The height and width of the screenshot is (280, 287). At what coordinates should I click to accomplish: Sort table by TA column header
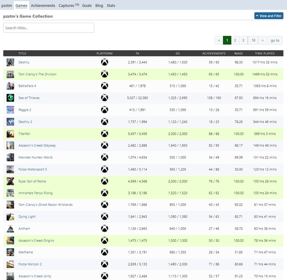[x=138, y=53]
